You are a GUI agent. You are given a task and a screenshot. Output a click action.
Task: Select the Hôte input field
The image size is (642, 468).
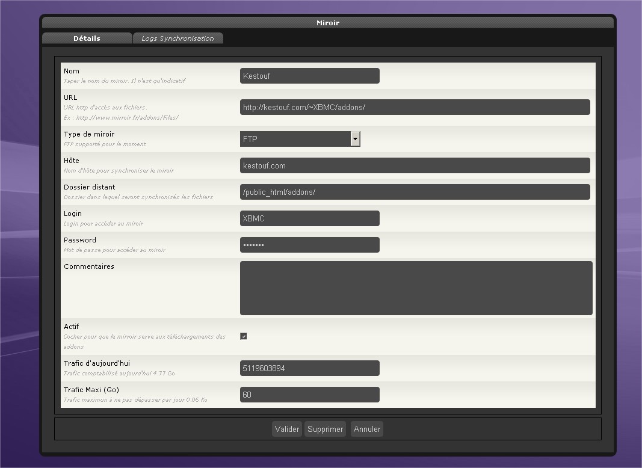tap(415, 165)
